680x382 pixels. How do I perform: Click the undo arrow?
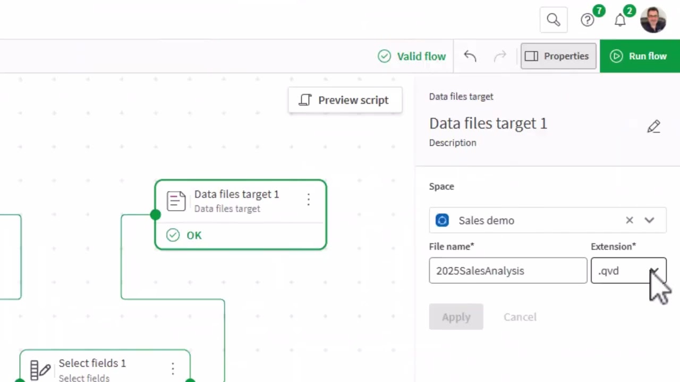[x=470, y=56]
